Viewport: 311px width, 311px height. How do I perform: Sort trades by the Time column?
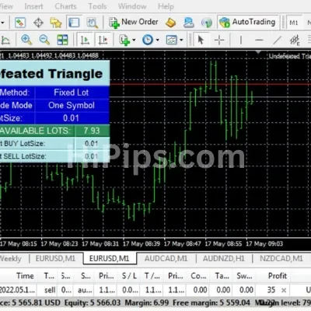pyautogui.click(x=25, y=276)
